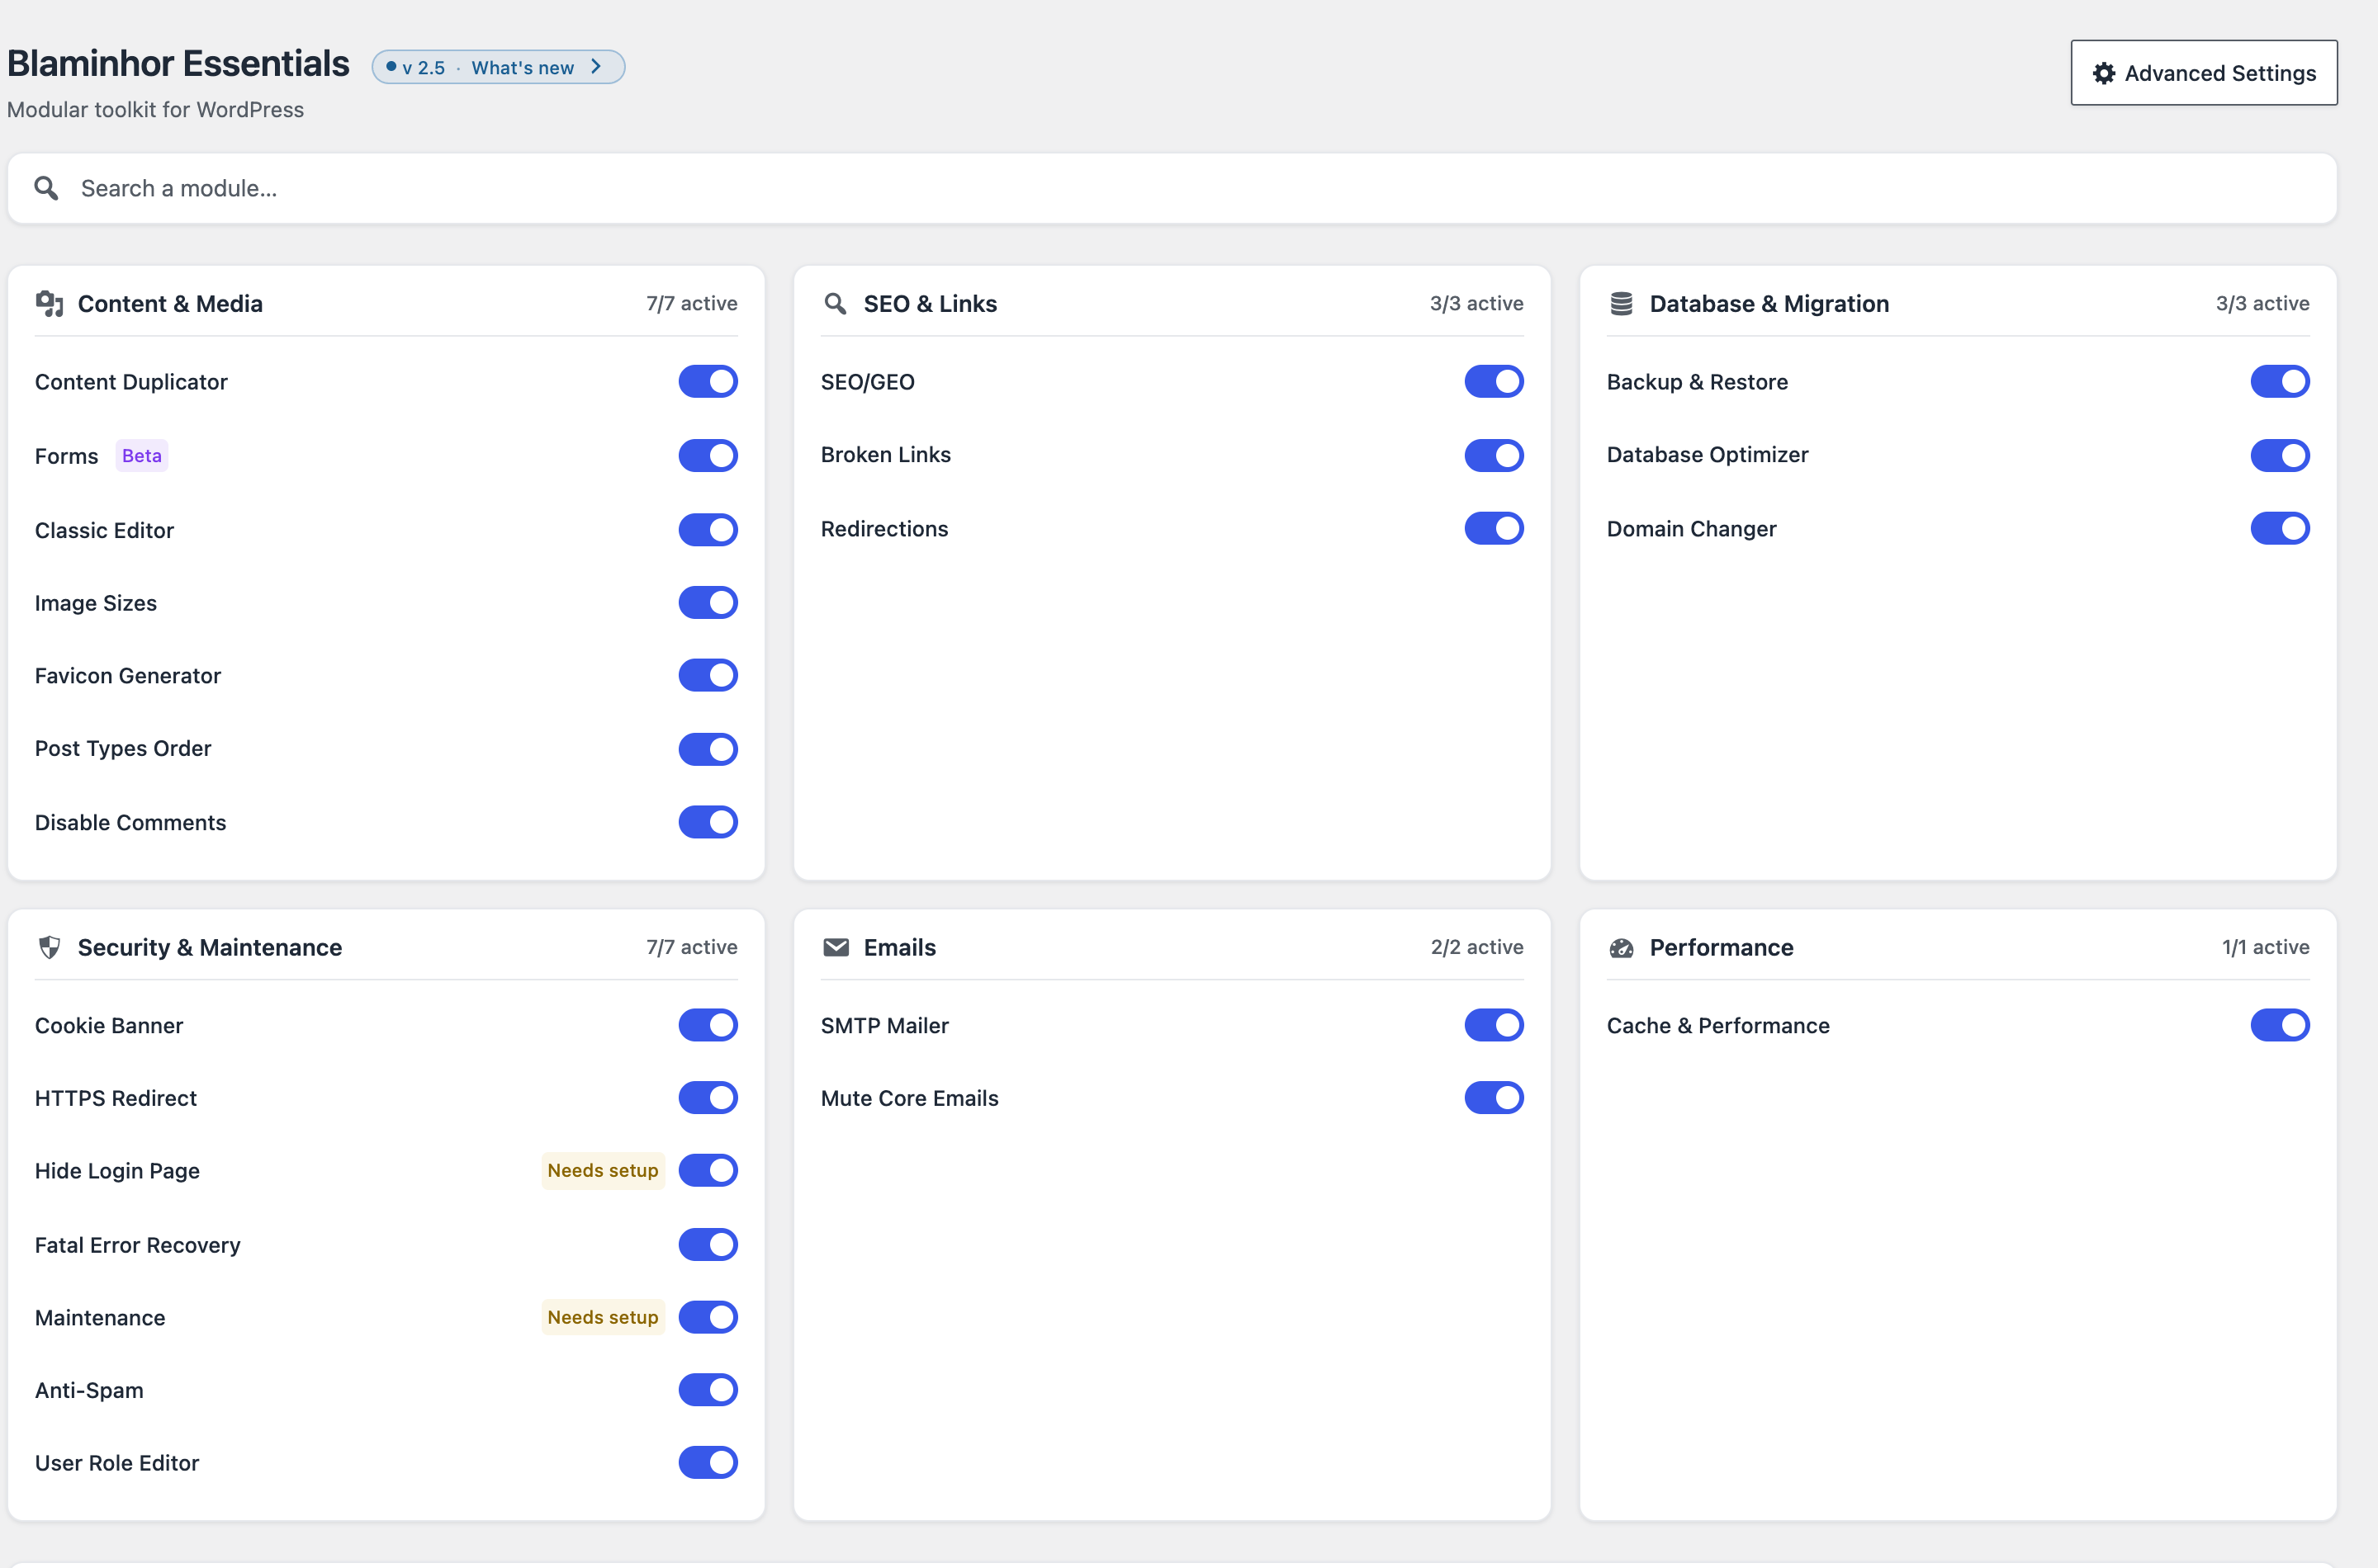
Task: Click the Security & Maintenance heading
Action: pyautogui.click(x=210, y=947)
